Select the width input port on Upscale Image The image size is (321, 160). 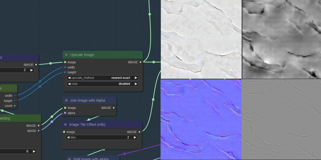tap(65, 67)
